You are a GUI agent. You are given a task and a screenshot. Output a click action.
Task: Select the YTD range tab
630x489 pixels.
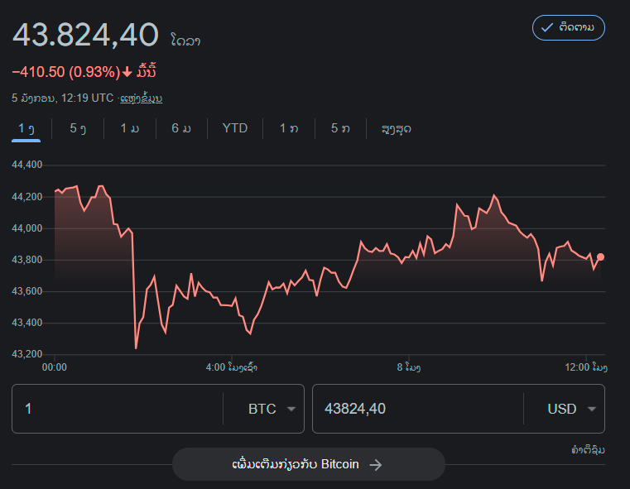click(x=234, y=128)
